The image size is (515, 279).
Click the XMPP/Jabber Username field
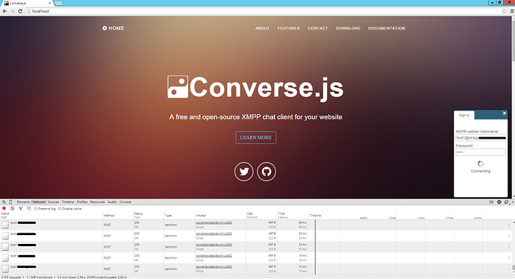(x=481, y=138)
